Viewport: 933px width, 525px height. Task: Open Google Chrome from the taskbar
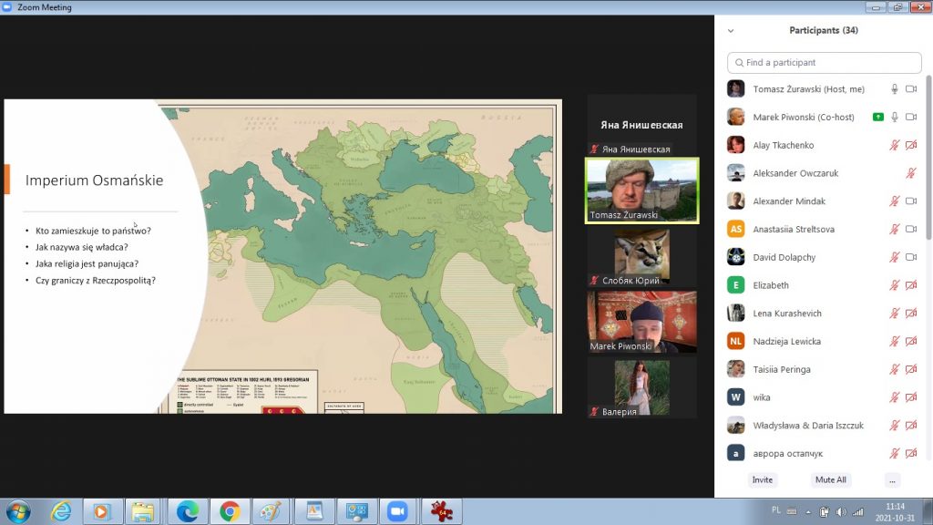pos(230,511)
